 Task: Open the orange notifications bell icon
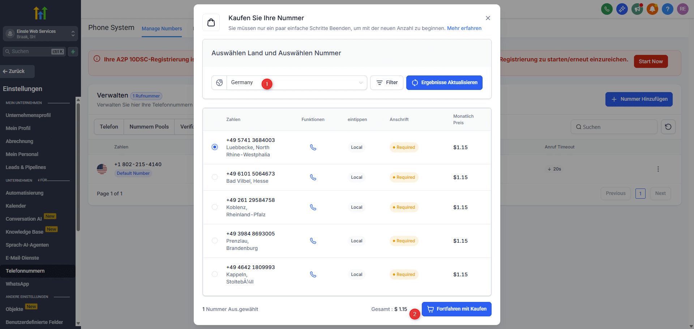point(652,9)
